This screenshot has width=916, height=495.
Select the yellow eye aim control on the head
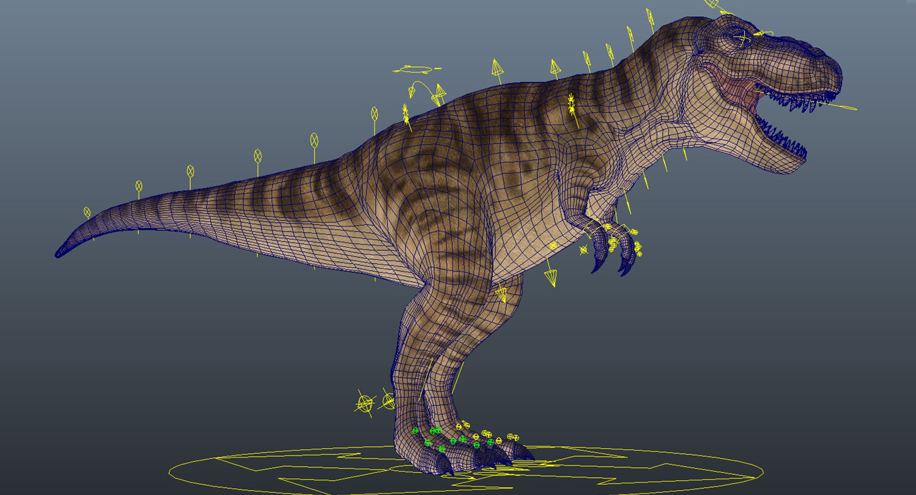pos(743,37)
